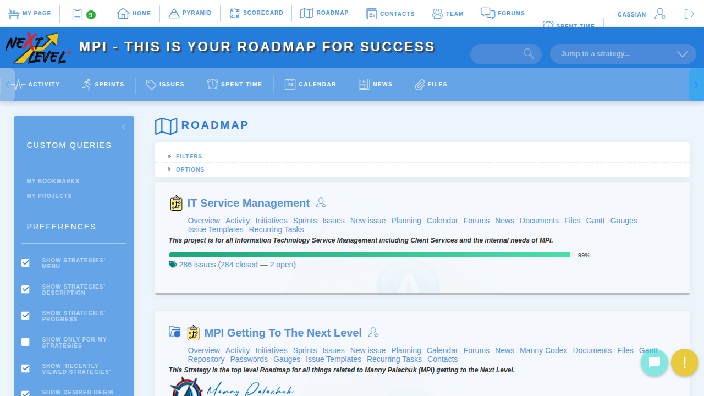Expand the Options section
This screenshot has height=396, width=704.
[190, 169]
